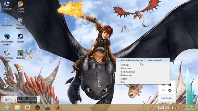The height and width of the screenshot is (111, 198).
Task: Click the black round lens taskbar icon
Action: click(x=37, y=108)
